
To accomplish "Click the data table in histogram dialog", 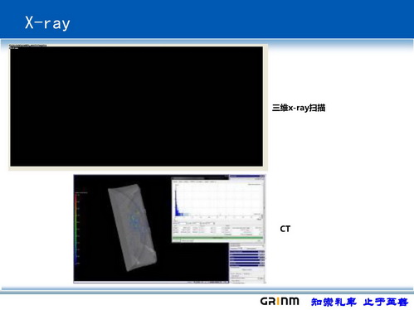I will point(217,230).
